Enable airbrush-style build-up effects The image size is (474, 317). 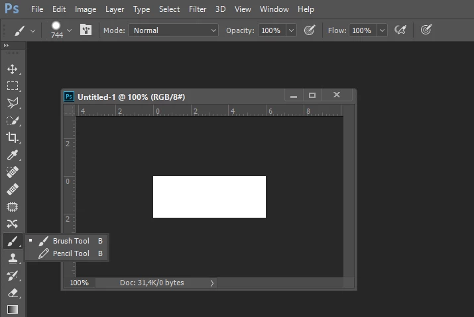(400, 30)
